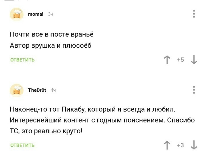
Task: Open momai's avatar picture
Action: click(x=17, y=14)
